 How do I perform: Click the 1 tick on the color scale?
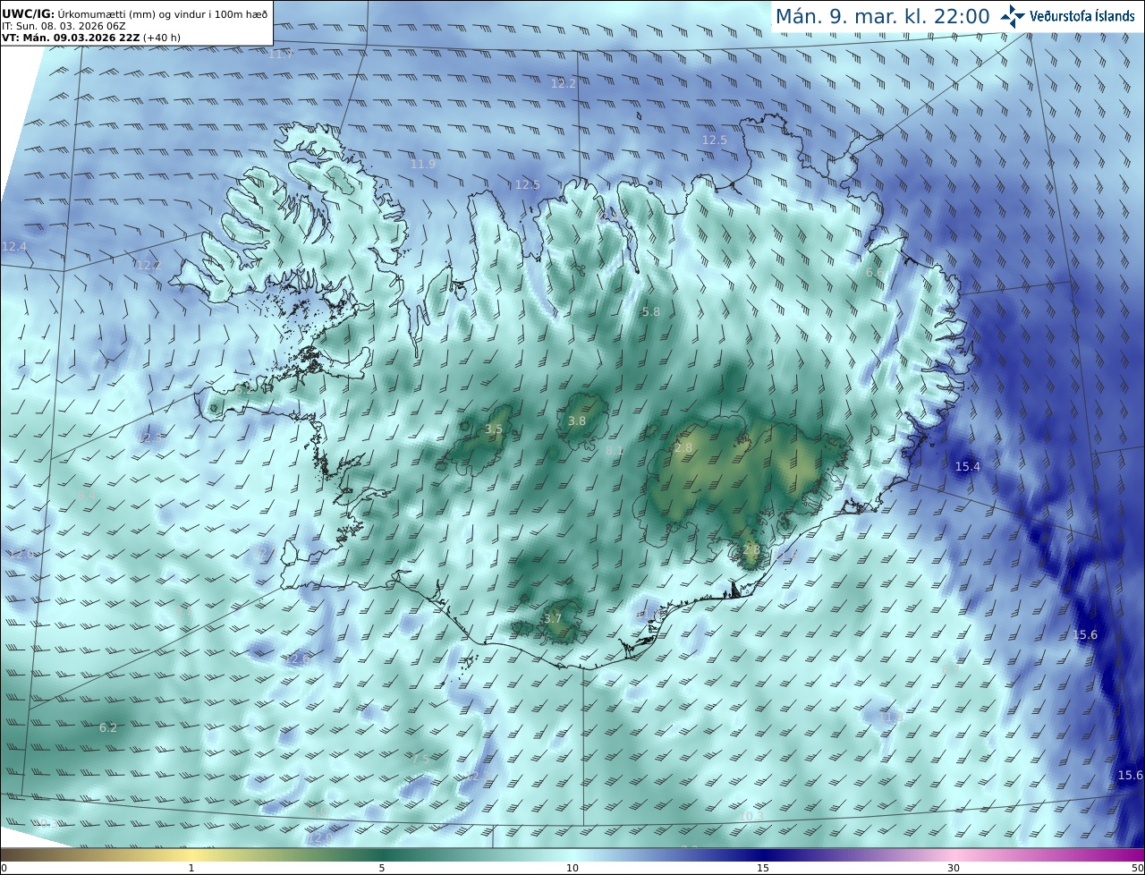click(x=191, y=868)
